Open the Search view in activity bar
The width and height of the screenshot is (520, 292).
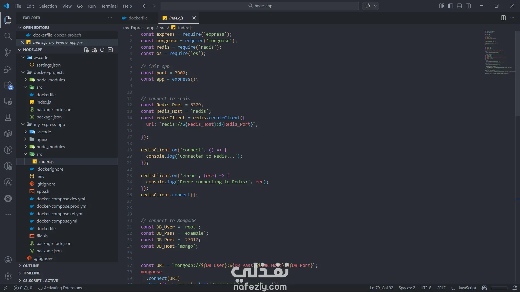point(8,36)
